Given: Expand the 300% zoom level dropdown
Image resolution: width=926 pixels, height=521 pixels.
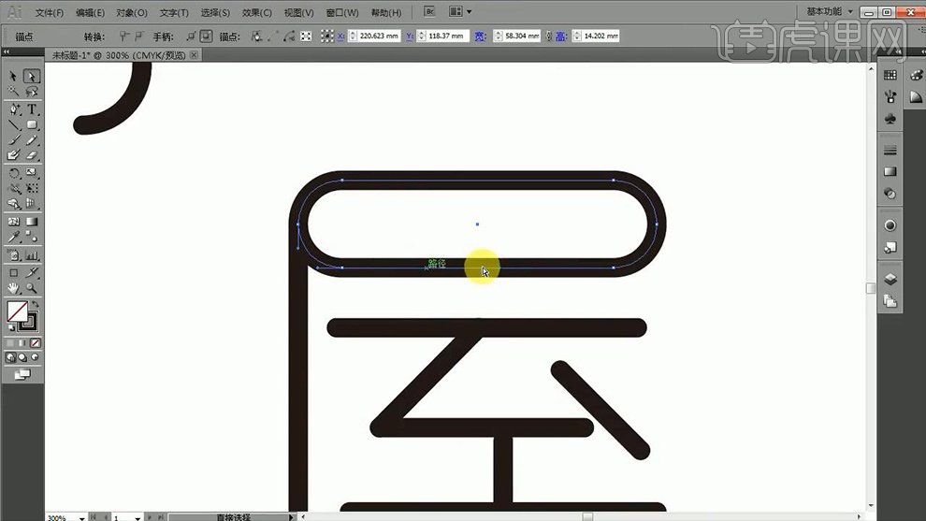Looking at the screenshot, I should click(83, 516).
